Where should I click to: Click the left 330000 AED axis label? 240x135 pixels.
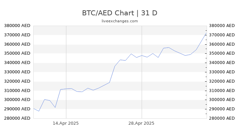pos(17,72)
